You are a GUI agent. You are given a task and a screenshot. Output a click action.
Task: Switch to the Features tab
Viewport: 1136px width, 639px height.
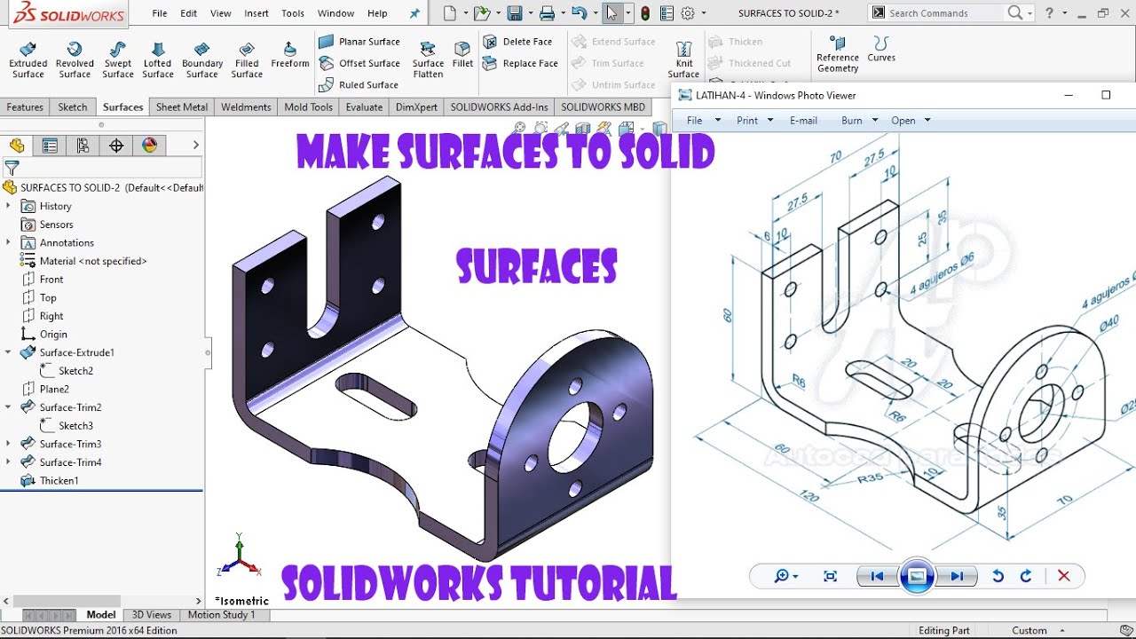25,107
